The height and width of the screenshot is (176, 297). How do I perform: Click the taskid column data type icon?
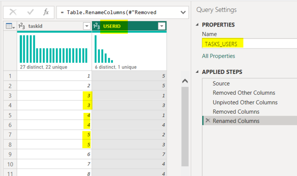[x=21, y=26]
